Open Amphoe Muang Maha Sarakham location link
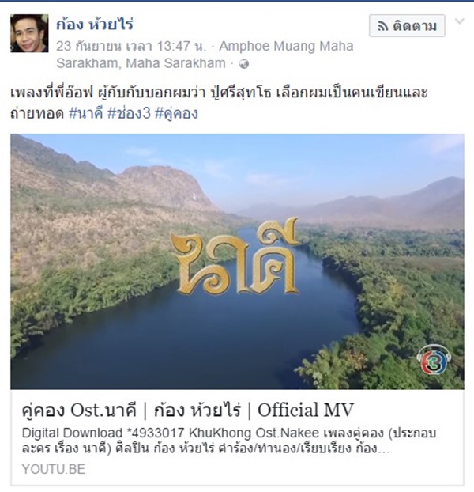The width and height of the screenshot is (474, 492). pos(286,46)
